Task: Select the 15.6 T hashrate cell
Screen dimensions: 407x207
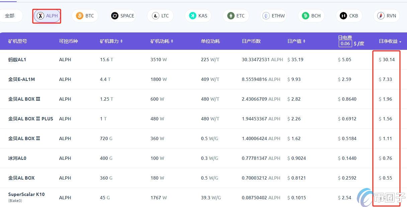Action: [x=106, y=60]
